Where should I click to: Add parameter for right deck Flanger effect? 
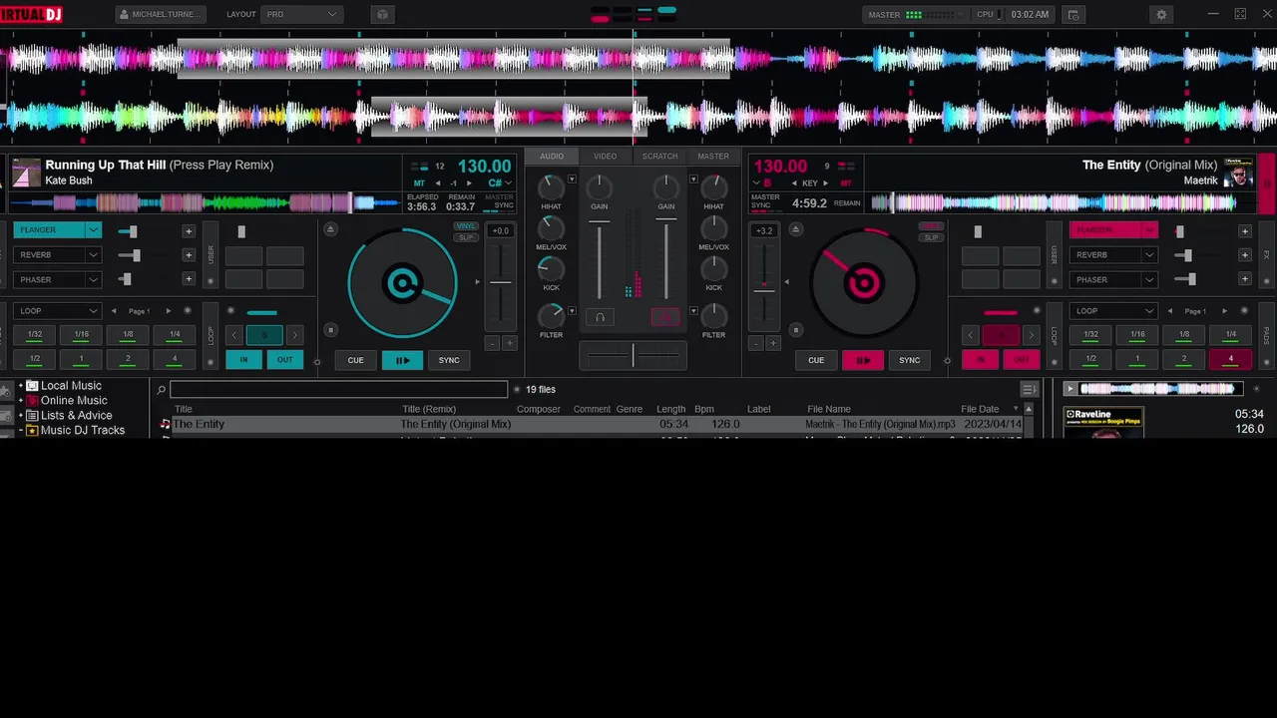[1244, 230]
